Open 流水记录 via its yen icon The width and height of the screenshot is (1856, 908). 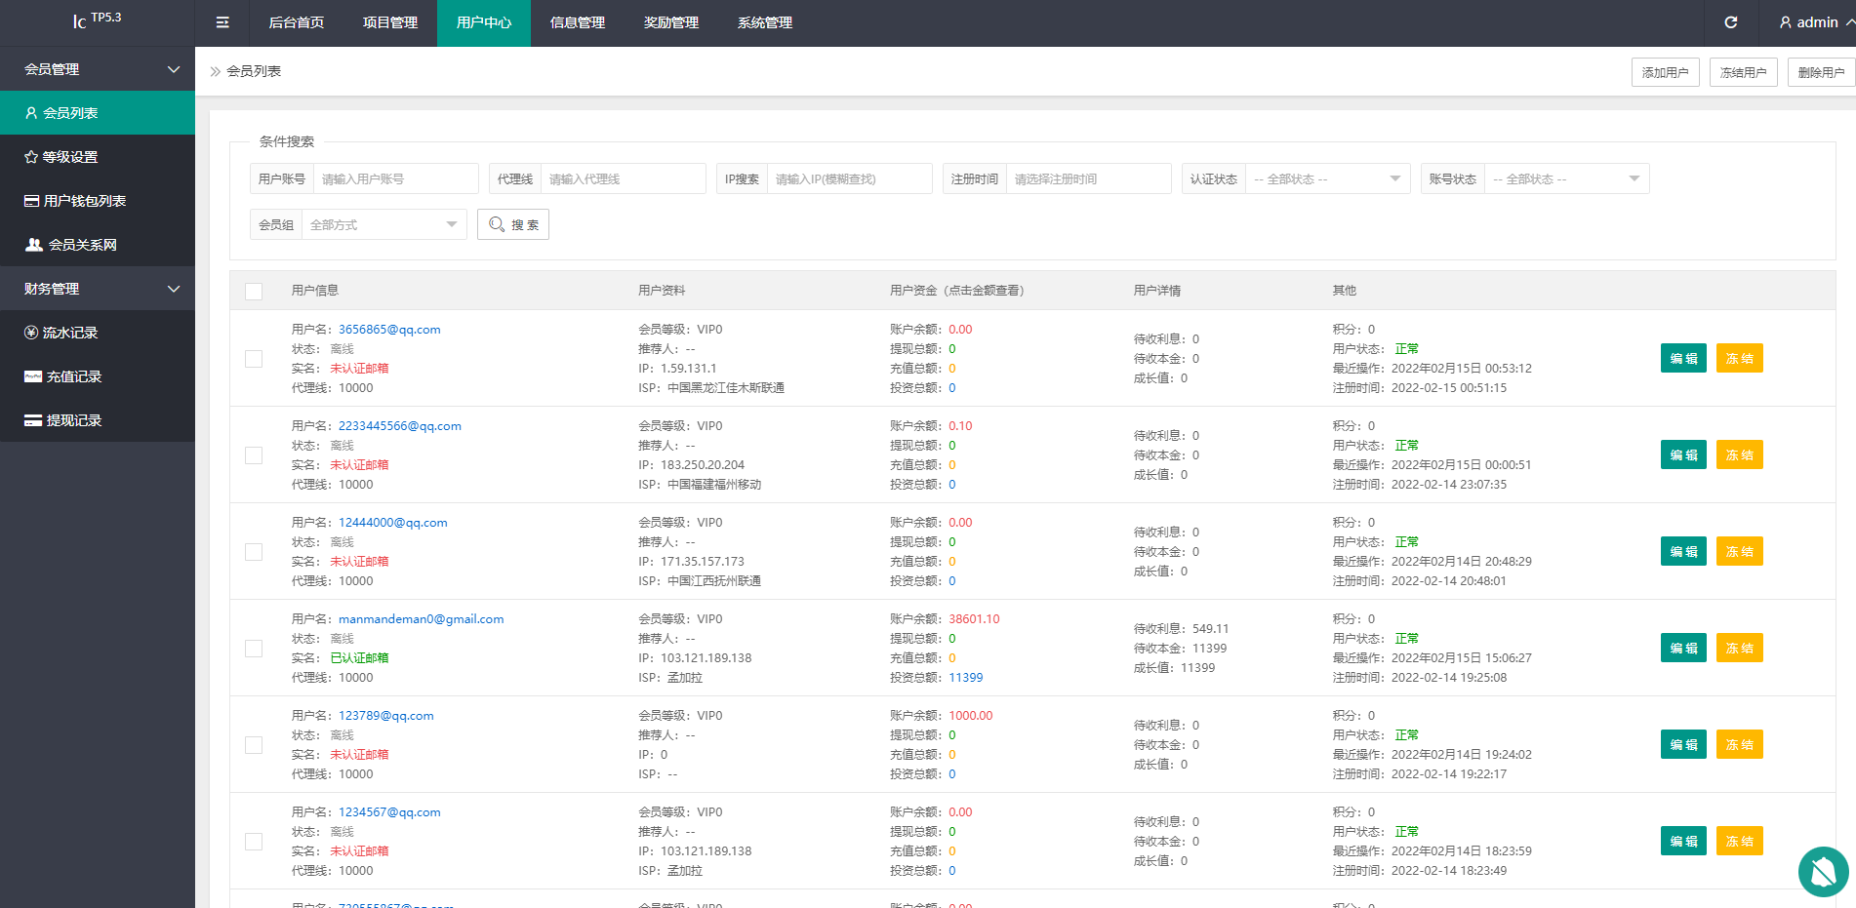pos(31,333)
